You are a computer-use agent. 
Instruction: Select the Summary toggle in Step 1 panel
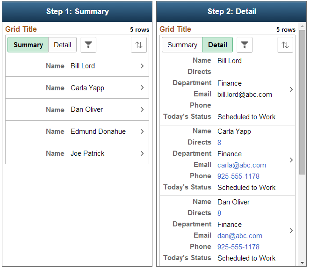point(28,45)
